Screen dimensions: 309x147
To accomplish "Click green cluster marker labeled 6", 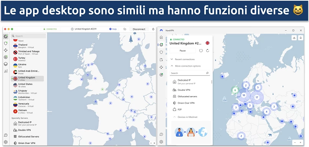I will (235, 90).
